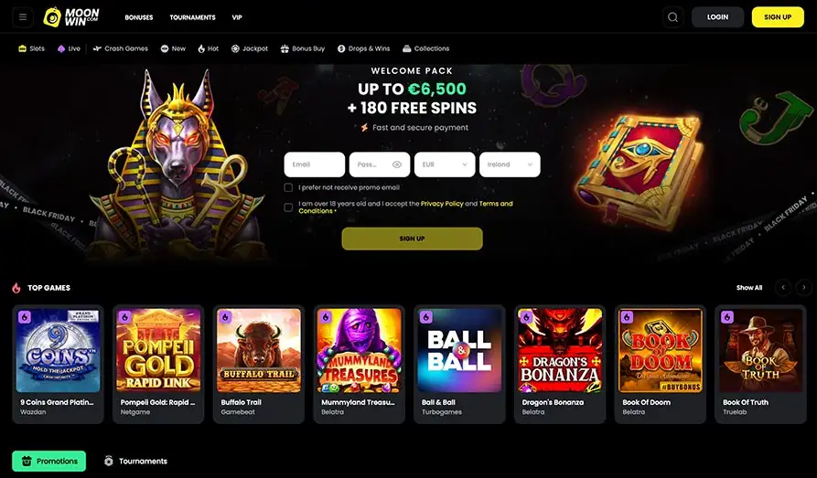Open the Collections category menu
The width and height of the screenshot is (817, 478).
[425, 48]
